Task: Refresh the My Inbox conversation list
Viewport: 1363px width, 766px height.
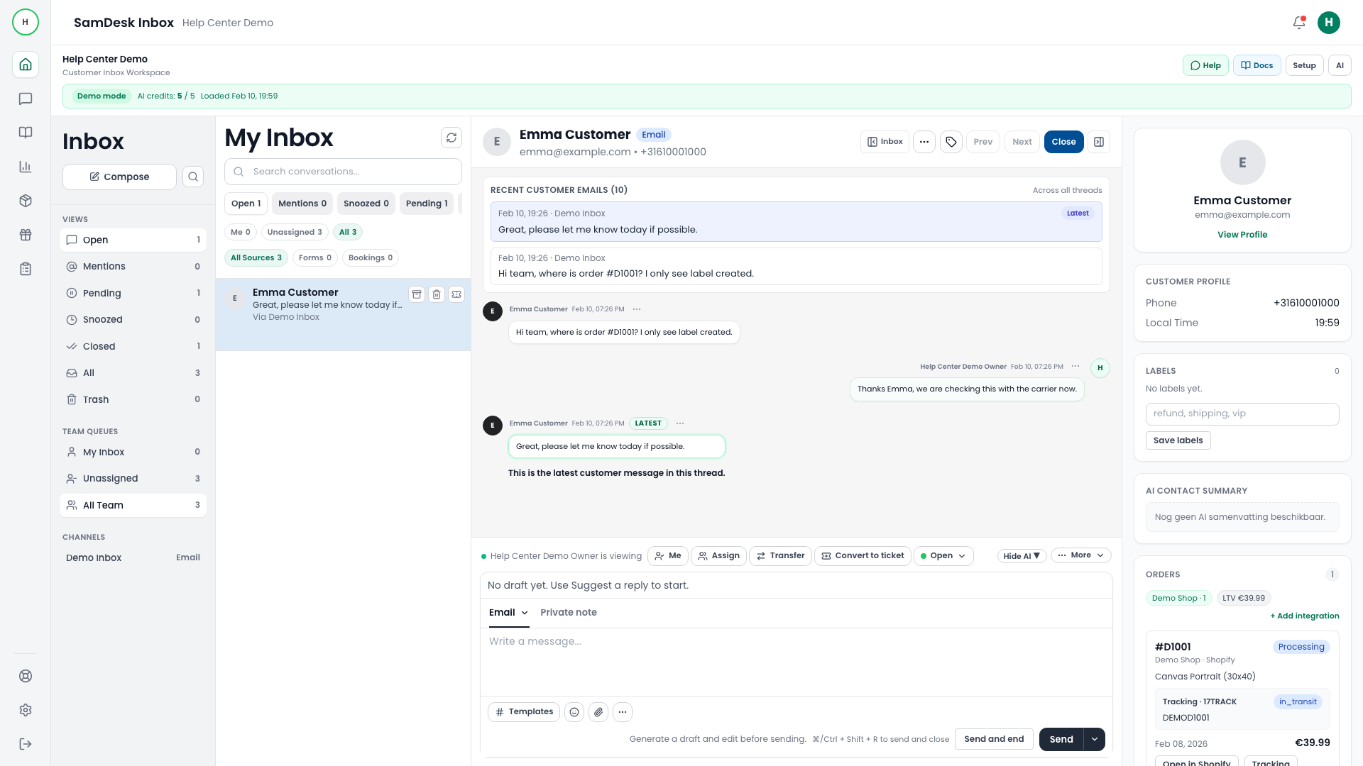Action: pos(451,137)
